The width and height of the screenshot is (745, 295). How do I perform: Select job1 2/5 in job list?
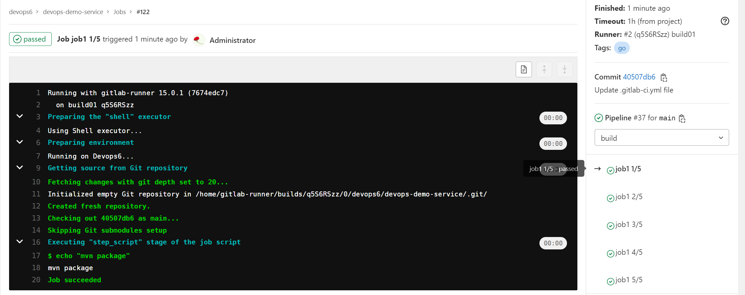coord(629,197)
